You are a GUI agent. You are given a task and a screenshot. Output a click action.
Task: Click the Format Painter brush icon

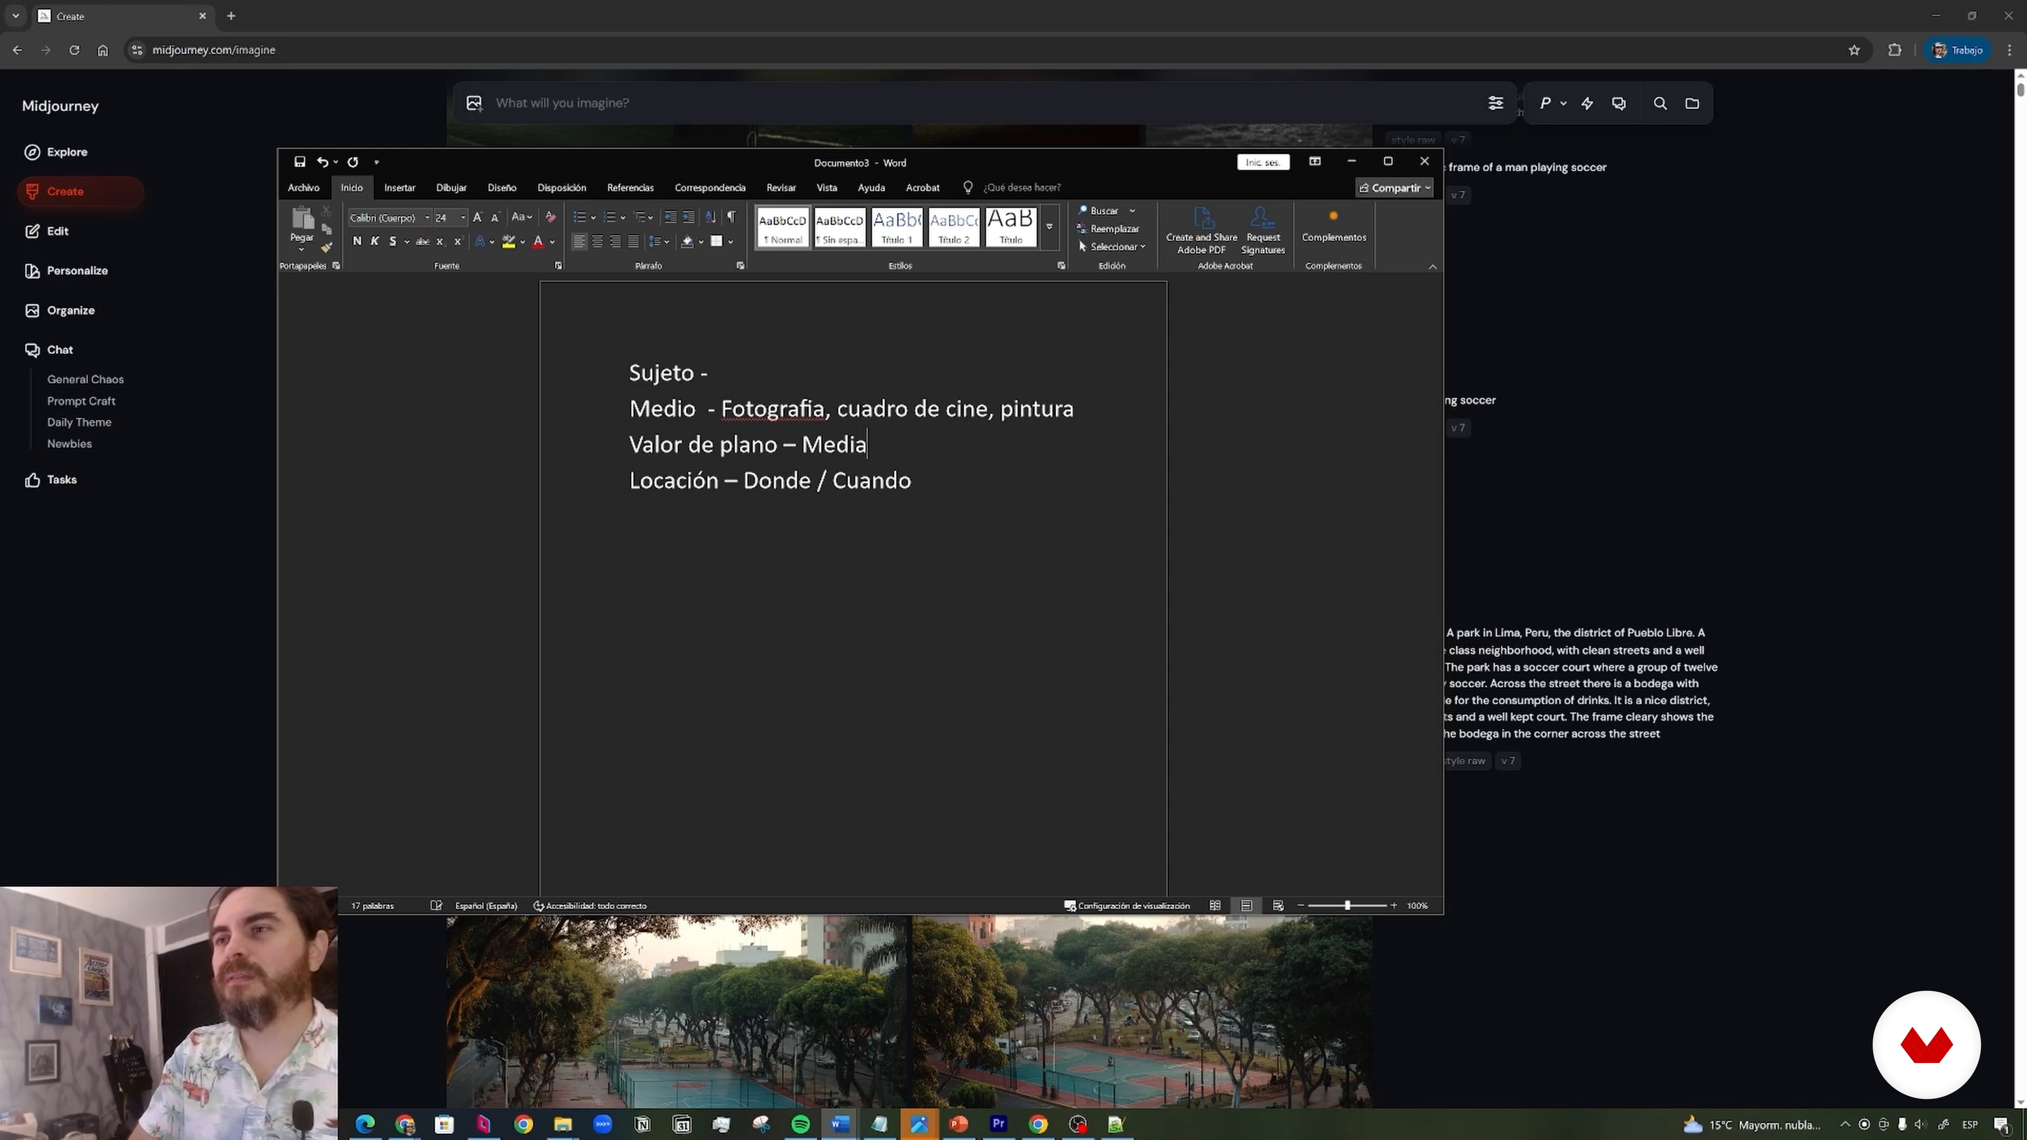[327, 247]
